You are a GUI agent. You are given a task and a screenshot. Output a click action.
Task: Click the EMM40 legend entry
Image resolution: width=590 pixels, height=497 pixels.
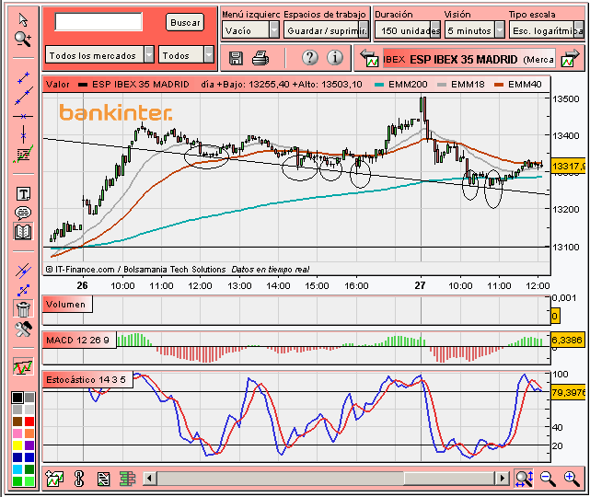518,84
